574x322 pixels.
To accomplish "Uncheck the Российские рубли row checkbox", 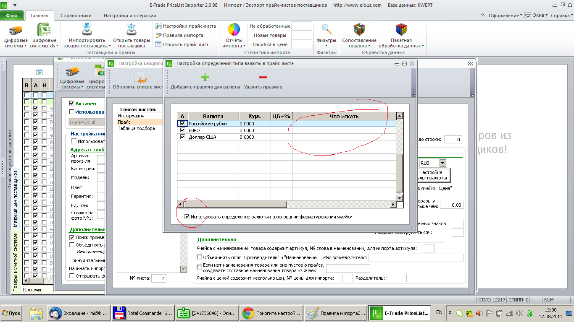I will point(182,124).
